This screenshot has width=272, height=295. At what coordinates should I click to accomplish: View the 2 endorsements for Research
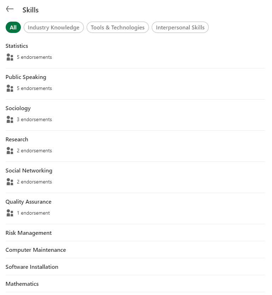tap(34, 151)
